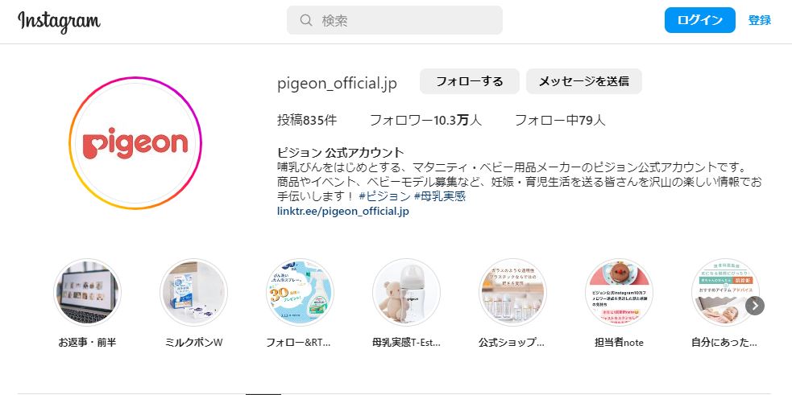
Task: View the フォロワー10.3万人 followers list
Action: 425,120
